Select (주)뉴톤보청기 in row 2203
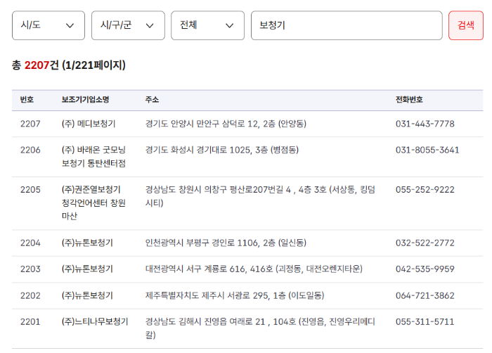Image resolution: width=492 pixels, height=353 pixels. (x=87, y=269)
